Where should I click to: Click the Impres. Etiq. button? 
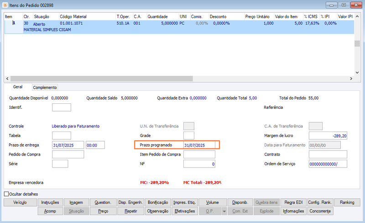[185, 203]
